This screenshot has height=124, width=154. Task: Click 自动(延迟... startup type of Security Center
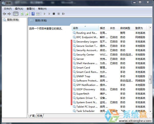tap(127, 55)
